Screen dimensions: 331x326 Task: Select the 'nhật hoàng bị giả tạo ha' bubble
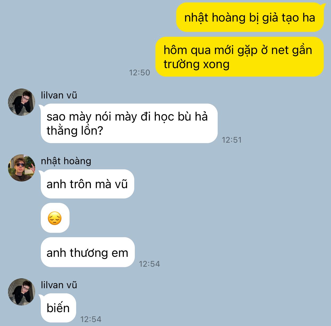(x=250, y=17)
